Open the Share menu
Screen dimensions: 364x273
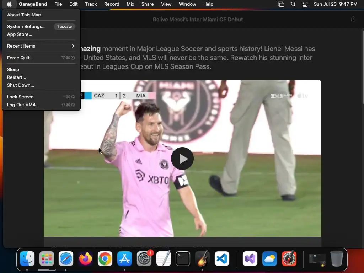pyautogui.click(x=148, y=4)
